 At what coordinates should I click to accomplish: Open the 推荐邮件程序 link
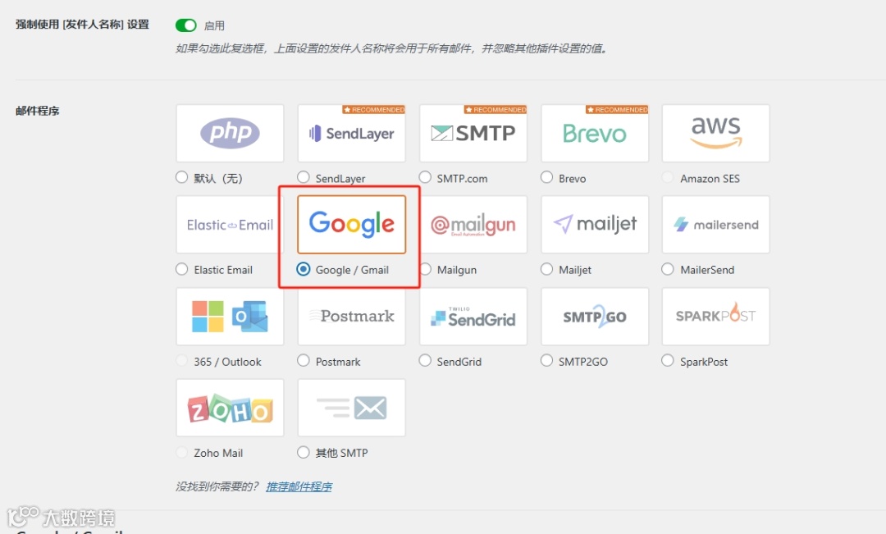pos(299,486)
